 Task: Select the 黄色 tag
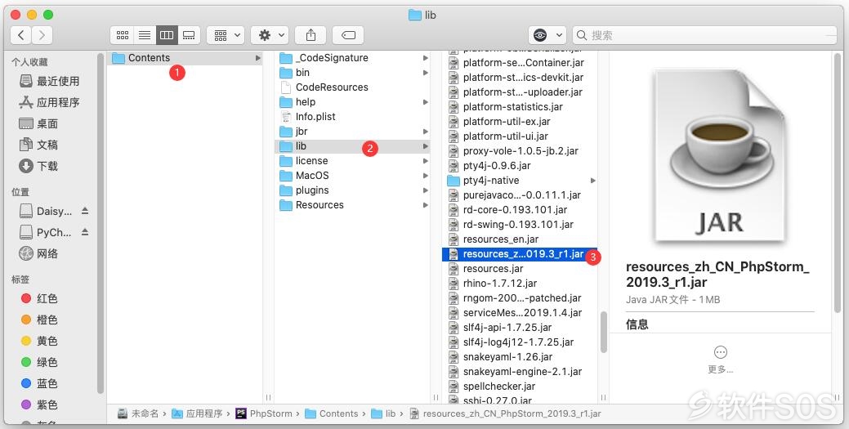[39, 341]
